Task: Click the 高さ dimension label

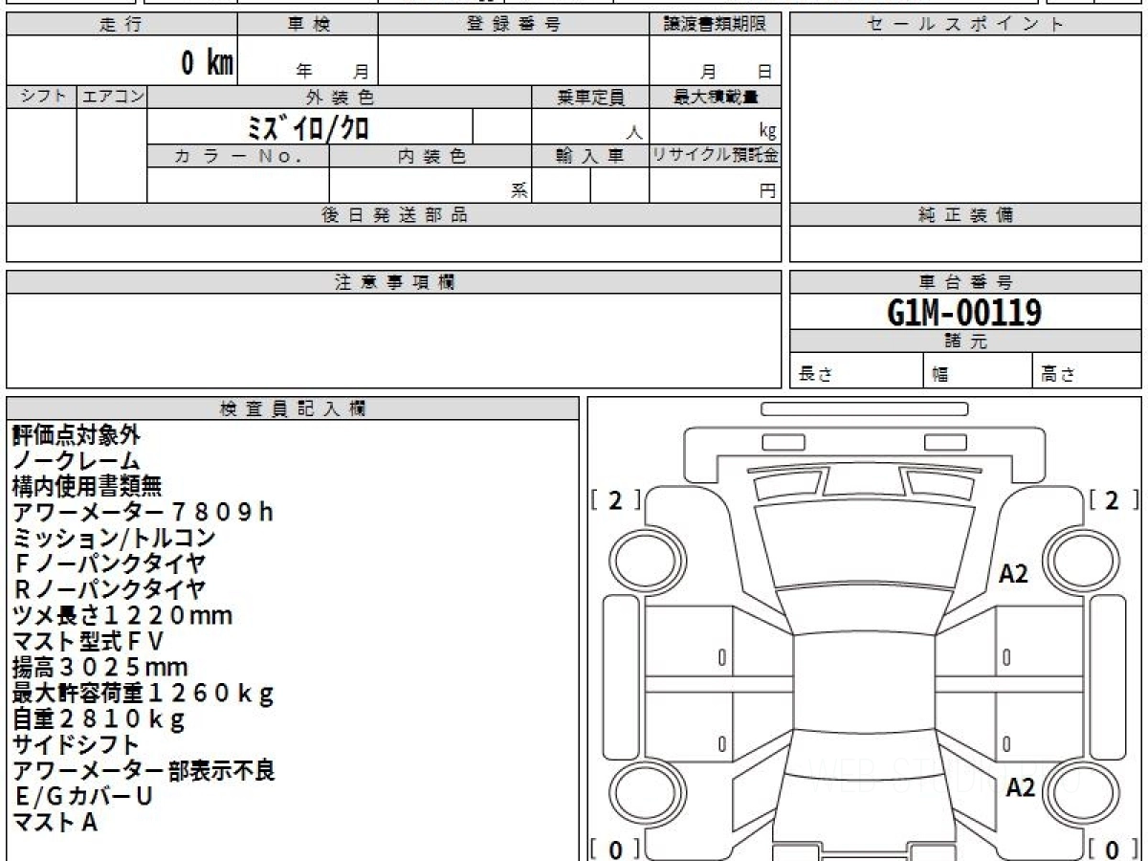Action: pos(1058,375)
